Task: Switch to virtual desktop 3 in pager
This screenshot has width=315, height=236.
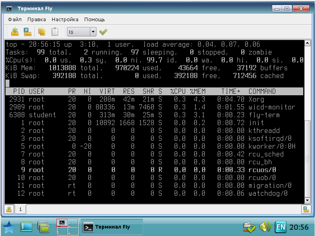Action: [x=62, y=231]
